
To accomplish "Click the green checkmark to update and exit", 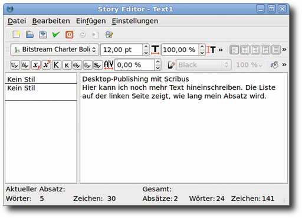I will [x=56, y=35].
